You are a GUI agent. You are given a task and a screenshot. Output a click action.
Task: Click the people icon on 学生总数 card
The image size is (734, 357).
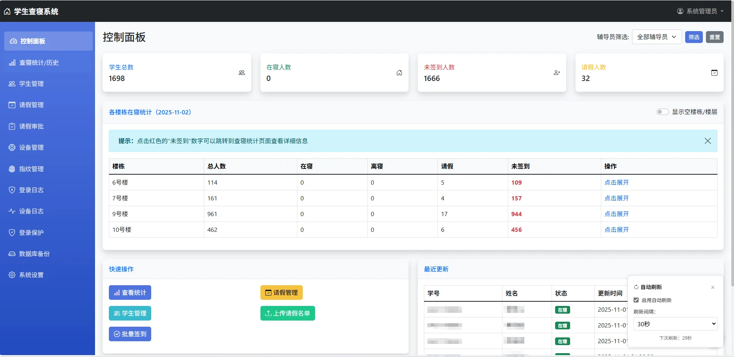242,73
